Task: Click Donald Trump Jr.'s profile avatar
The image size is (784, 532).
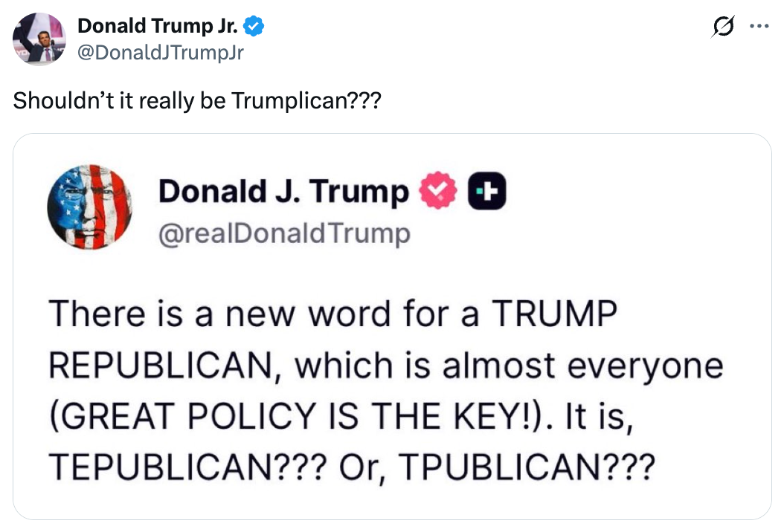Action: click(x=39, y=39)
